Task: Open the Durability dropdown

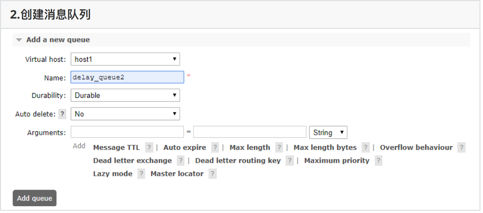Action: pyautogui.click(x=125, y=95)
